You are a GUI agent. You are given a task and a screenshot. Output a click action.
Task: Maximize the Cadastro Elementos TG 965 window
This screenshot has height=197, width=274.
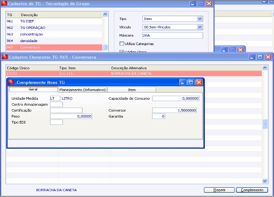(260, 57)
